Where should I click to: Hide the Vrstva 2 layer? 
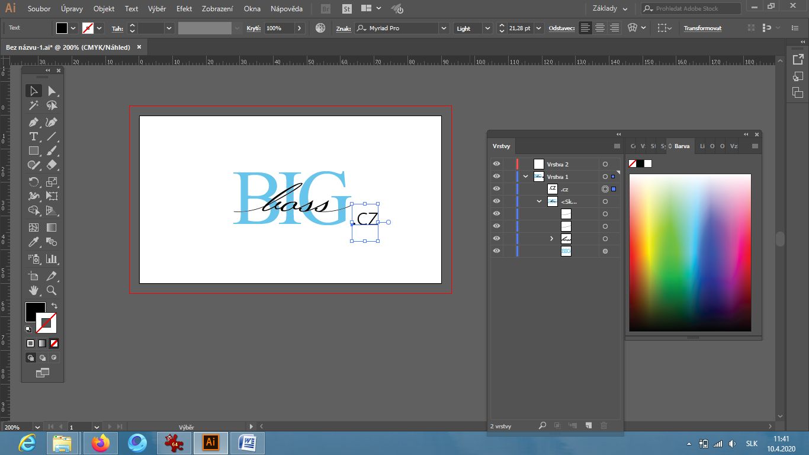coord(496,164)
